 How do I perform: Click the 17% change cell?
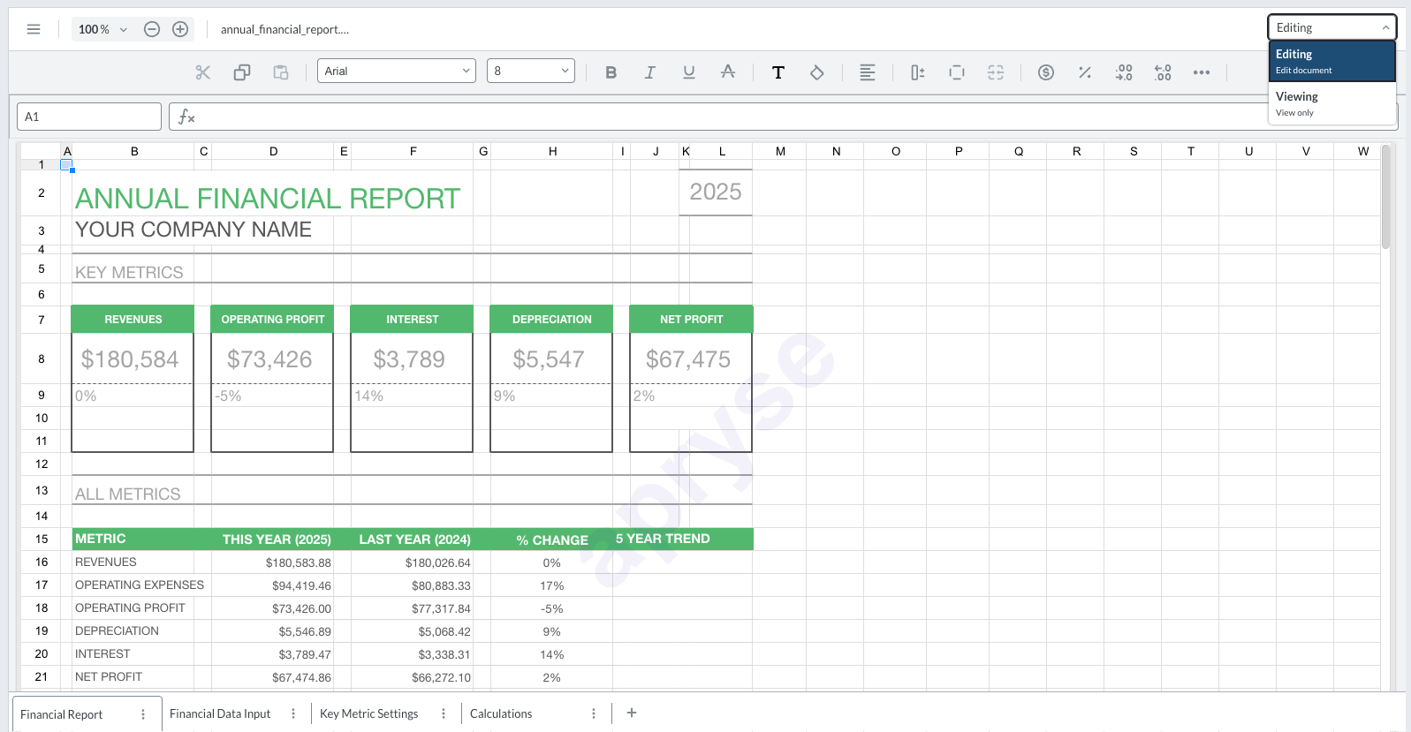[x=552, y=585]
